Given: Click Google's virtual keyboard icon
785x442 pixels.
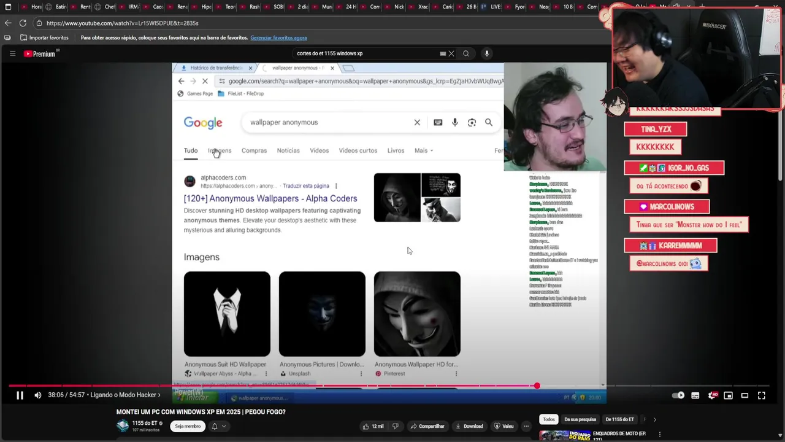Looking at the screenshot, I should pyautogui.click(x=438, y=122).
